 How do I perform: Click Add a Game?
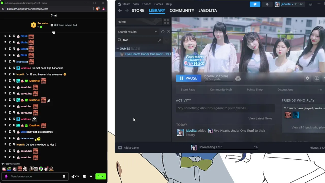coord(128,148)
